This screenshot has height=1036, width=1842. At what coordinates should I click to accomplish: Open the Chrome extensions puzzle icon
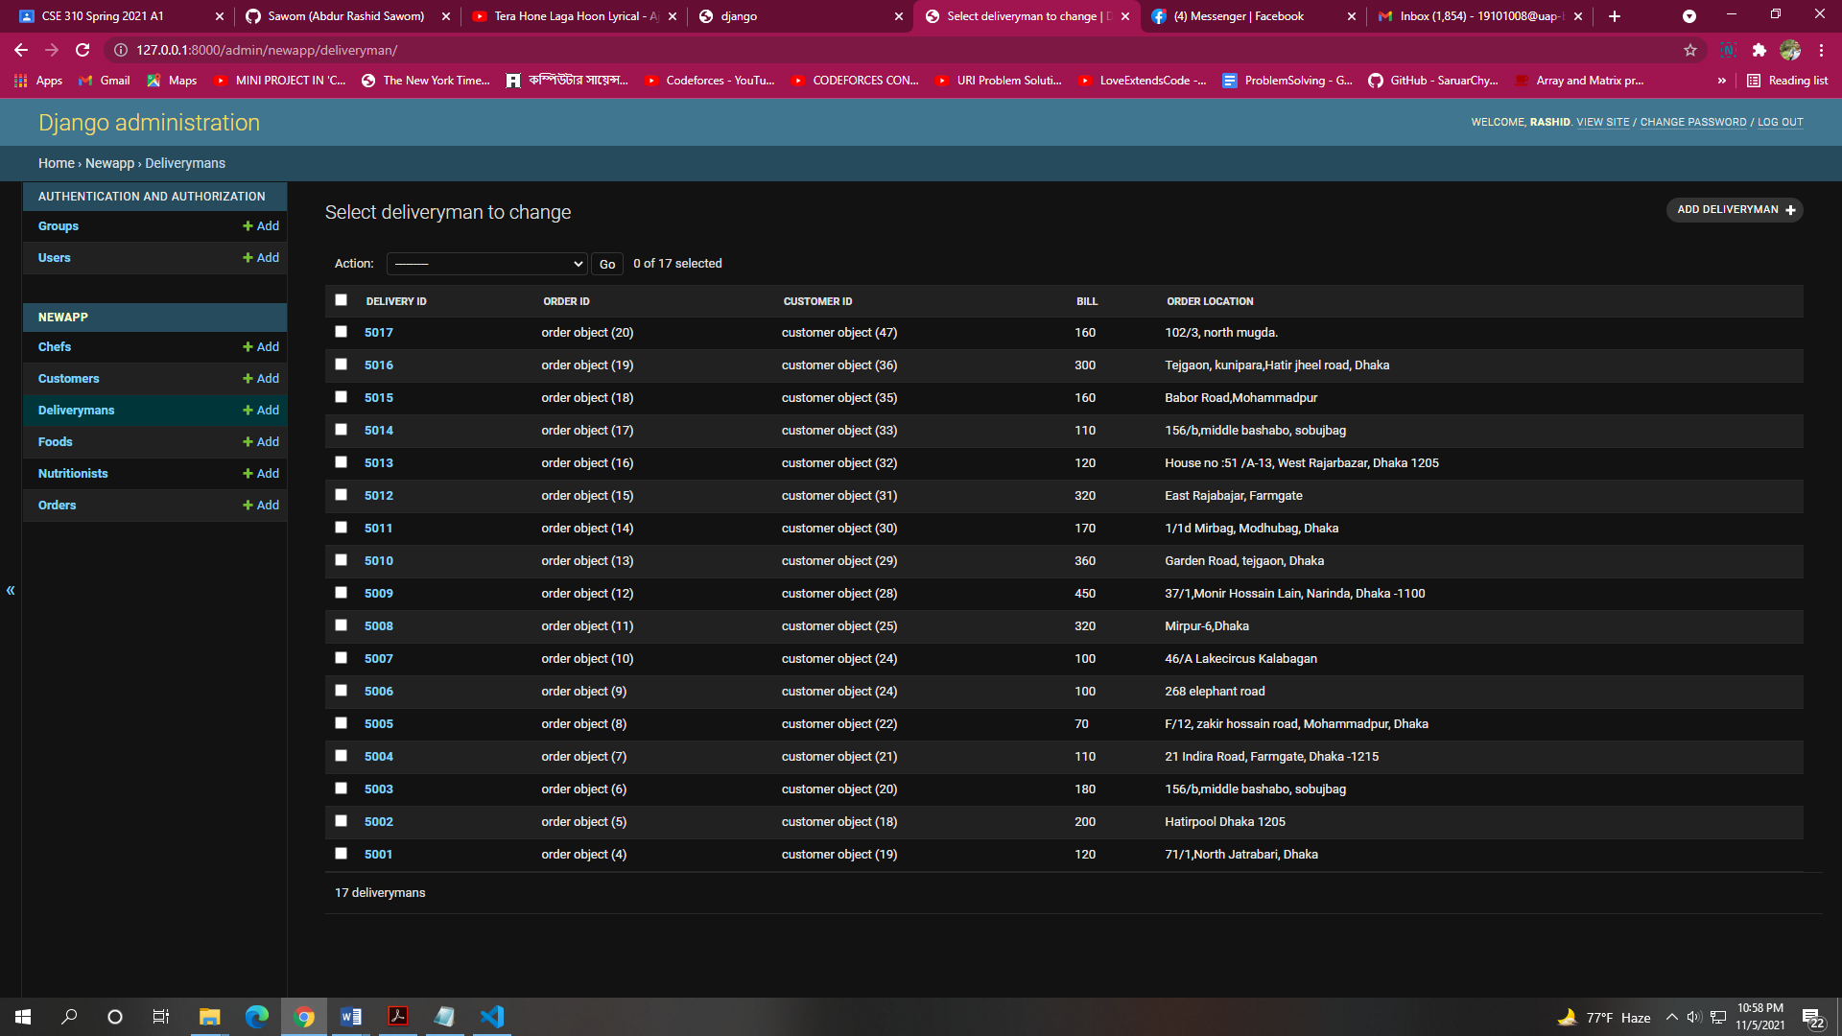[x=1759, y=50]
